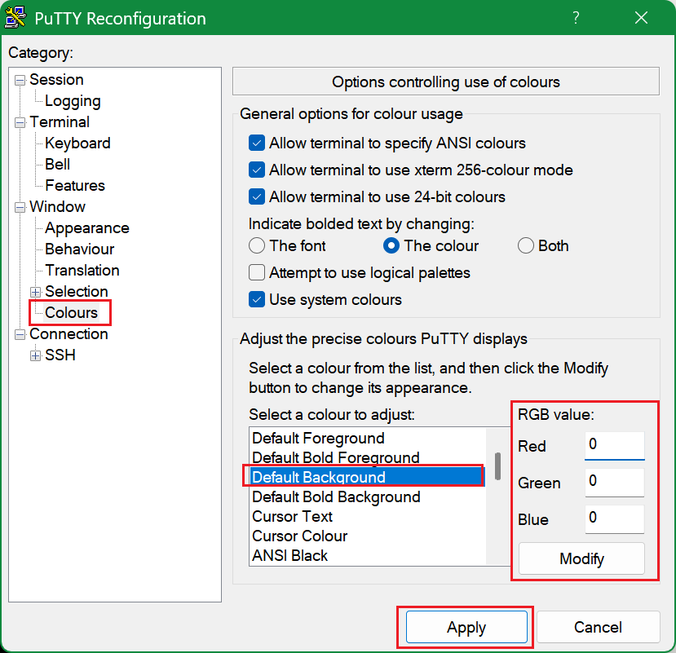Open the Session category
Viewport: 676px width, 653px height.
[56, 80]
